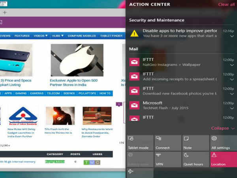
Task: Read 'New Rules Will Delay Gadget Launches' article
Action: click(x=21, y=133)
